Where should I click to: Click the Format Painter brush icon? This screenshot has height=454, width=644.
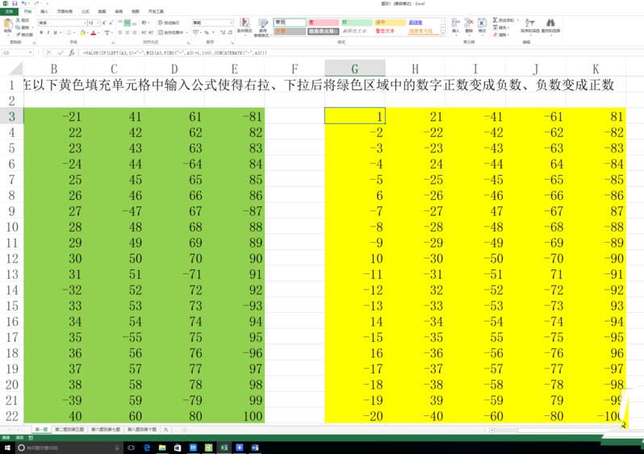(18, 35)
